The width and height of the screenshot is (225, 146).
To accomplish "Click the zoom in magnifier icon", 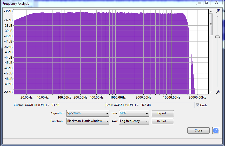I will pos(218,11).
